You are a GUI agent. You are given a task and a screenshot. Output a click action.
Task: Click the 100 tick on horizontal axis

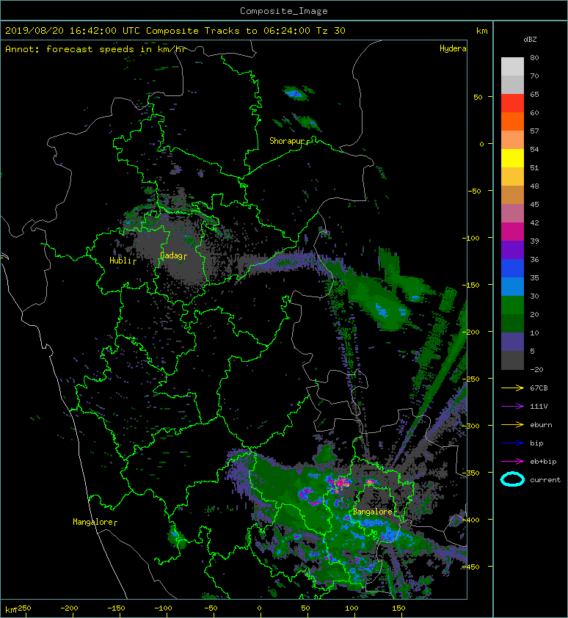tap(352, 608)
